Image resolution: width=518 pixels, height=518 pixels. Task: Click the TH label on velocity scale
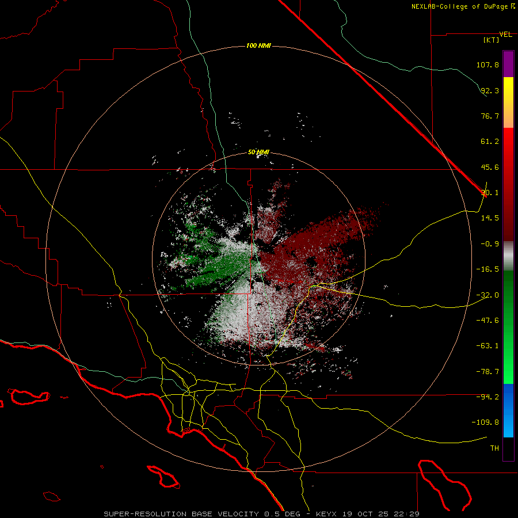pyautogui.click(x=494, y=448)
